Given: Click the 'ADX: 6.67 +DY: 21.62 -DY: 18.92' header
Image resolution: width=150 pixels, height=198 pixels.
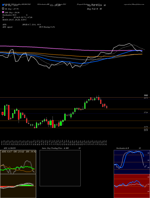Looking at the screenshot, I should click(x=19, y=151).
